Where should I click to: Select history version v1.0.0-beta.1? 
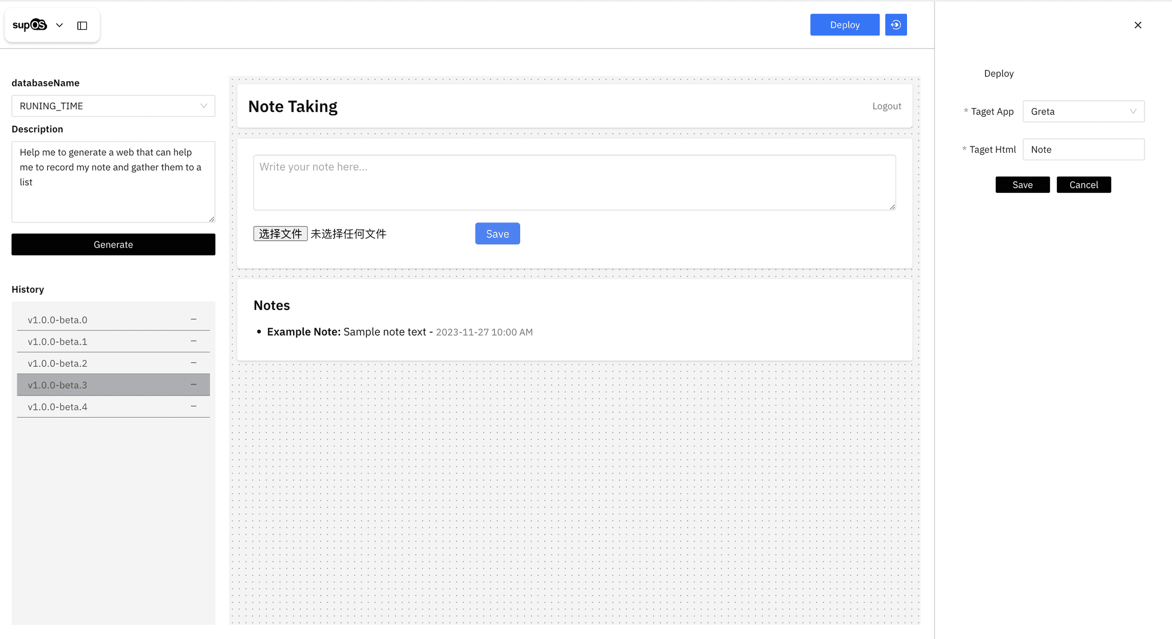[113, 342]
